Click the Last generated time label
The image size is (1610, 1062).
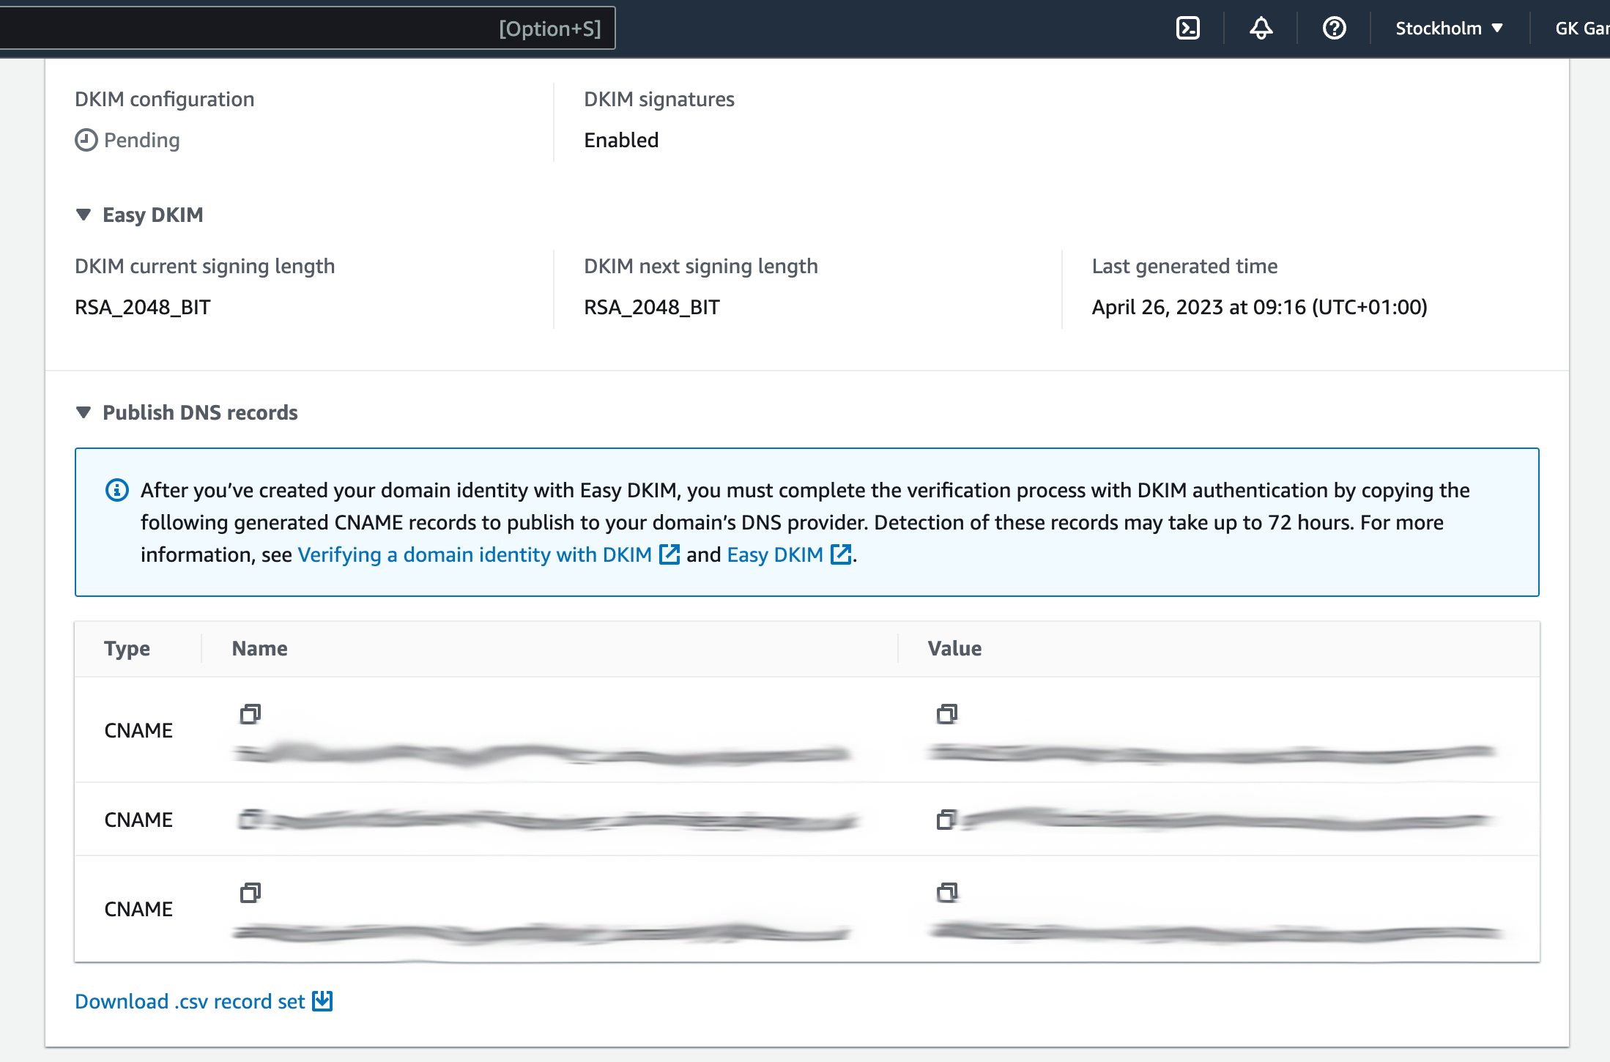(x=1184, y=266)
